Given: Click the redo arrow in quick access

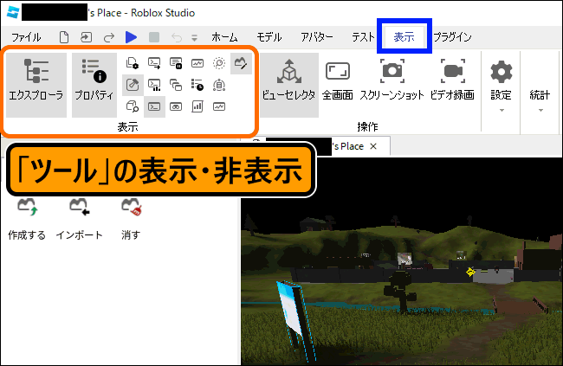Looking at the screenshot, I should (109, 37).
